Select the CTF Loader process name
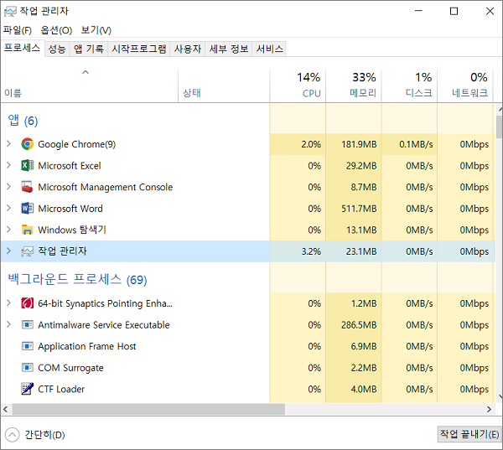Viewport: 503px width, 450px height. pos(61,389)
